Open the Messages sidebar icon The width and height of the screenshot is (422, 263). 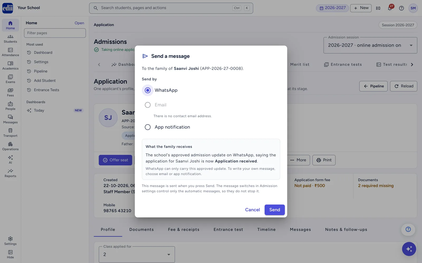tap(10, 119)
